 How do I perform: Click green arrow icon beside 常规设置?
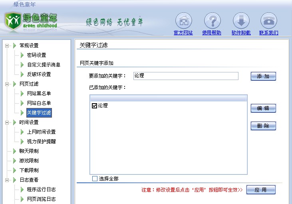[14, 46]
